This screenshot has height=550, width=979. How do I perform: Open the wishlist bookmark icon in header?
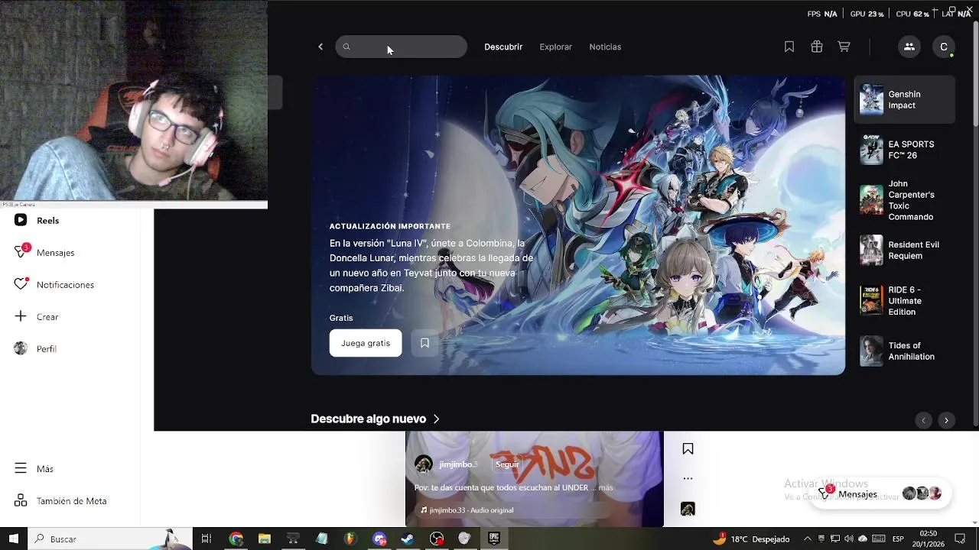coord(789,47)
